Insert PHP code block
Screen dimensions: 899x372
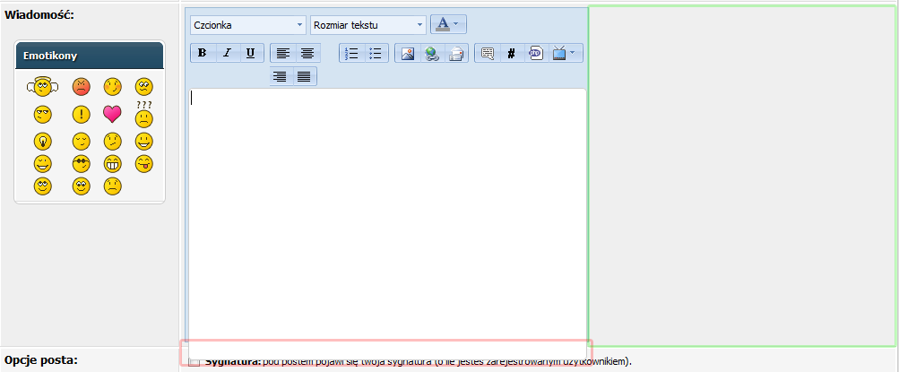click(535, 53)
